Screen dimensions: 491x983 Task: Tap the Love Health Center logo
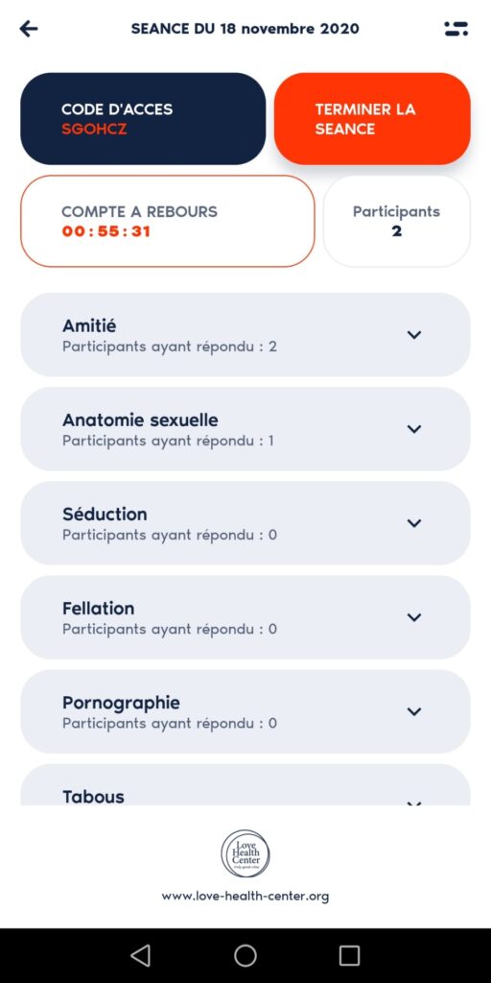245,853
